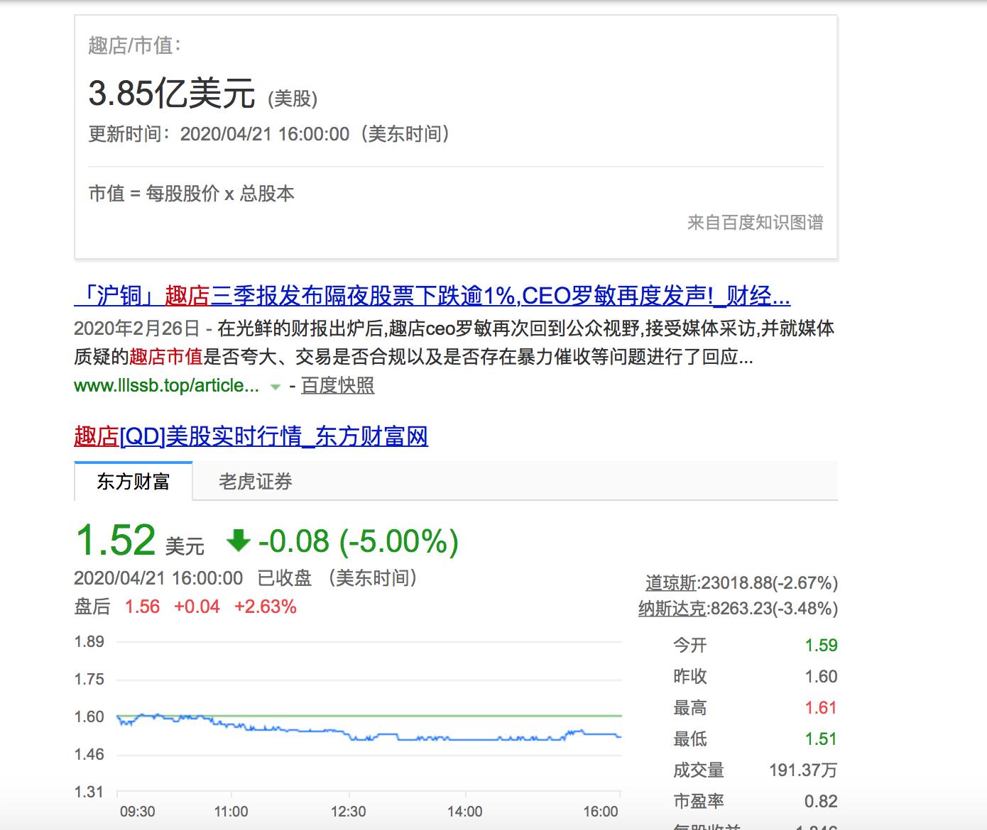Switch to the 东方财富 tab

coord(133,482)
